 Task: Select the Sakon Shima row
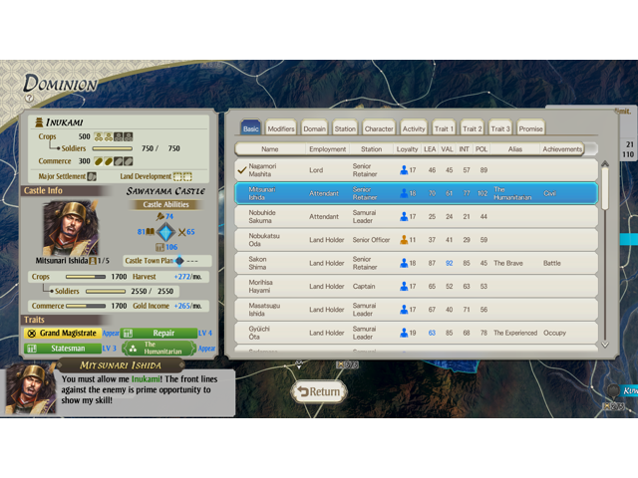(417, 263)
